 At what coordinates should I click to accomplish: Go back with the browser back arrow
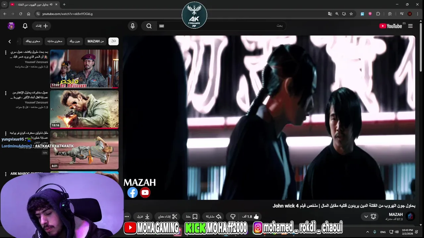5,14
